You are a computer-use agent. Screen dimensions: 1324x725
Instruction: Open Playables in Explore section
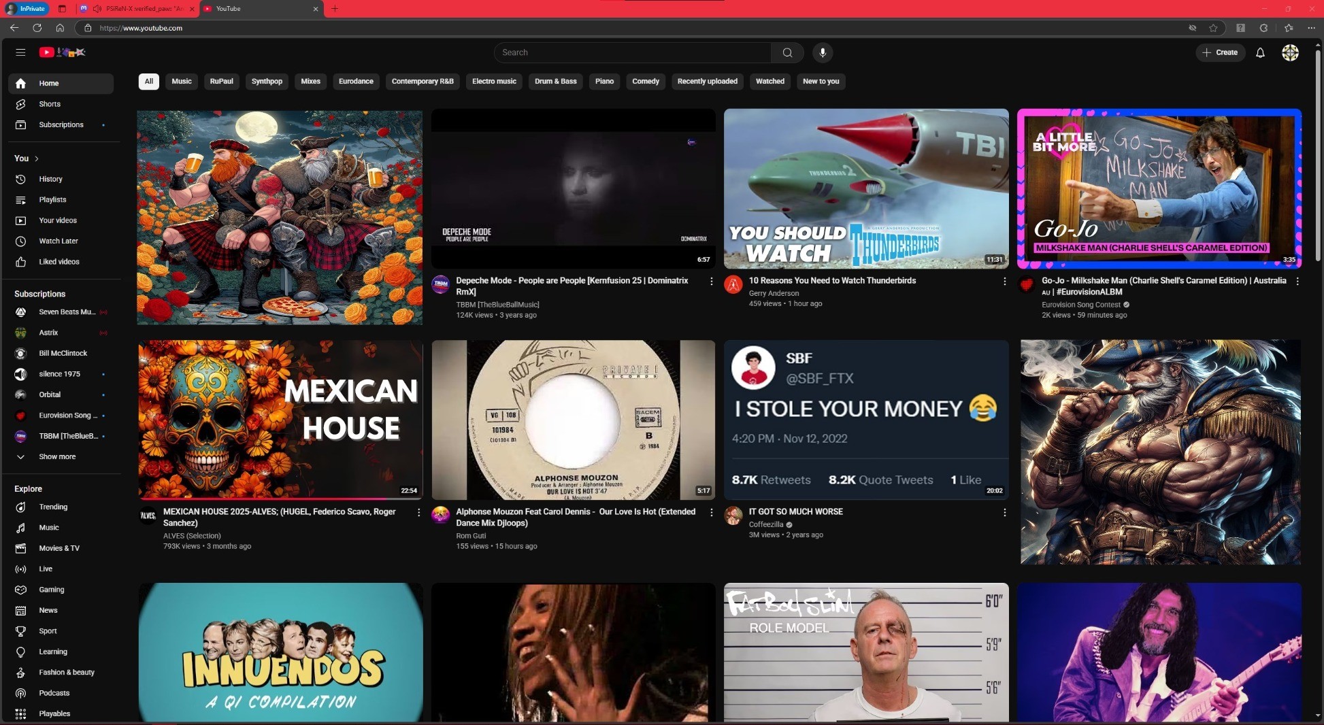click(x=61, y=713)
